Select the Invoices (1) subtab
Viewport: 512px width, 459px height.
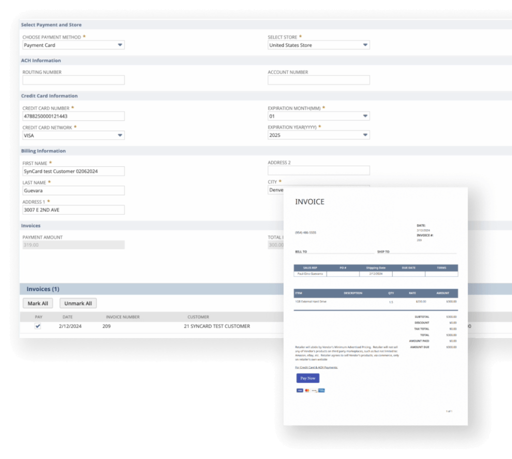[43, 289]
